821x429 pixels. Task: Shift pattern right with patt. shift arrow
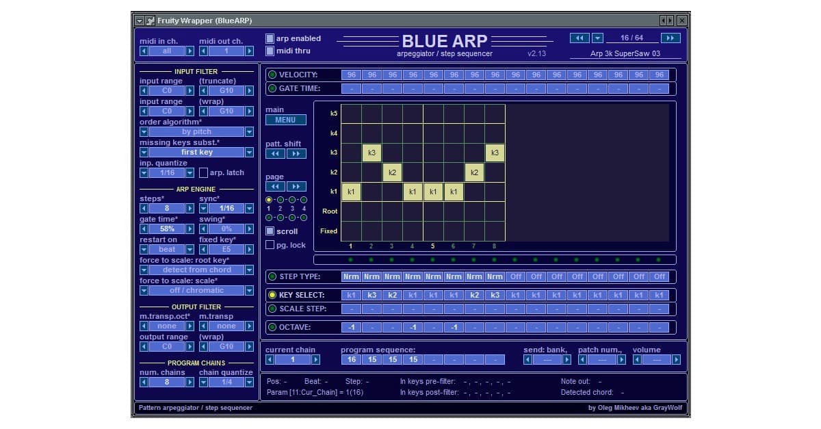[x=296, y=154]
